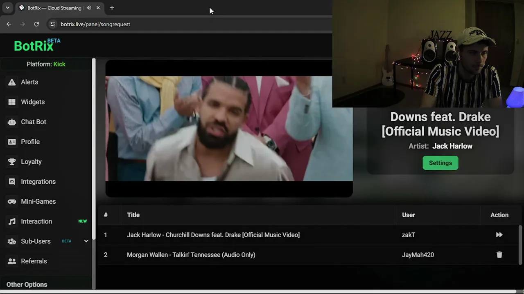Click the Sub-Users people icon
The image size is (524, 294).
coord(12,241)
